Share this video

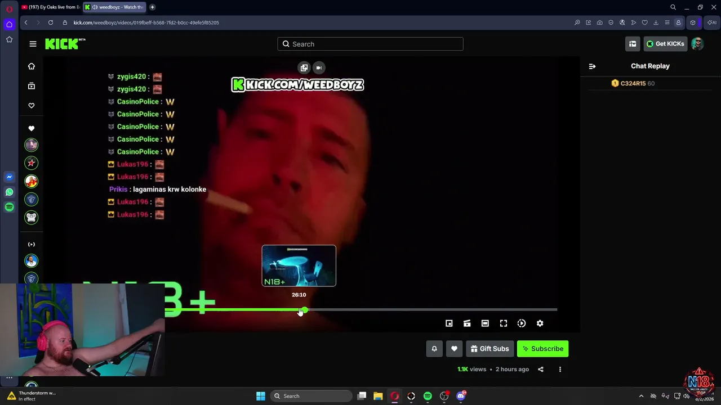[x=541, y=370]
